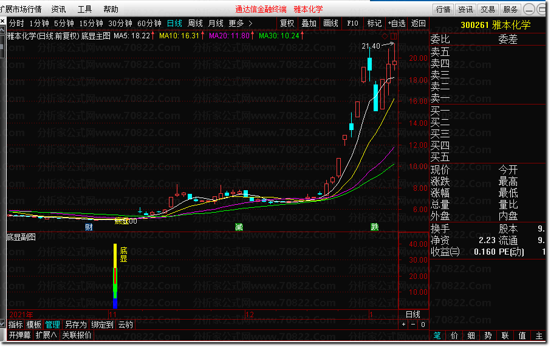Click stock title 300261 雅本化学
The height and width of the screenshot is (347, 551).
coord(496,26)
